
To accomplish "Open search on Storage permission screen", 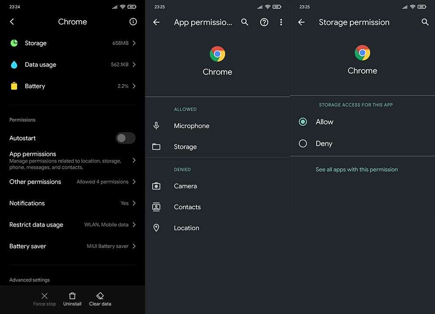I will tap(425, 22).
